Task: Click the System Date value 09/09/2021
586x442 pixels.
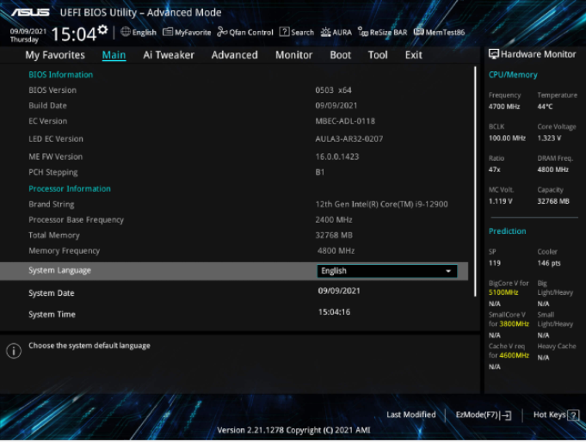Action: coord(339,291)
